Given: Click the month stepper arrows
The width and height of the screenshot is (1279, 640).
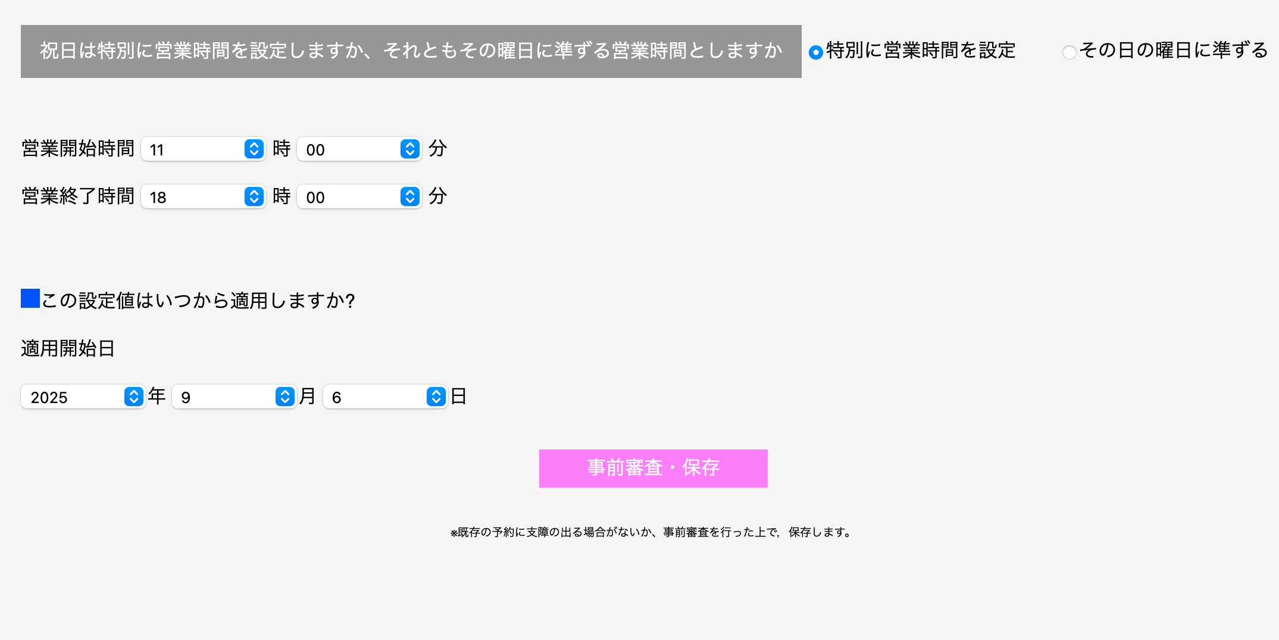Looking at the screenshot, I should [x=283, y=397].
